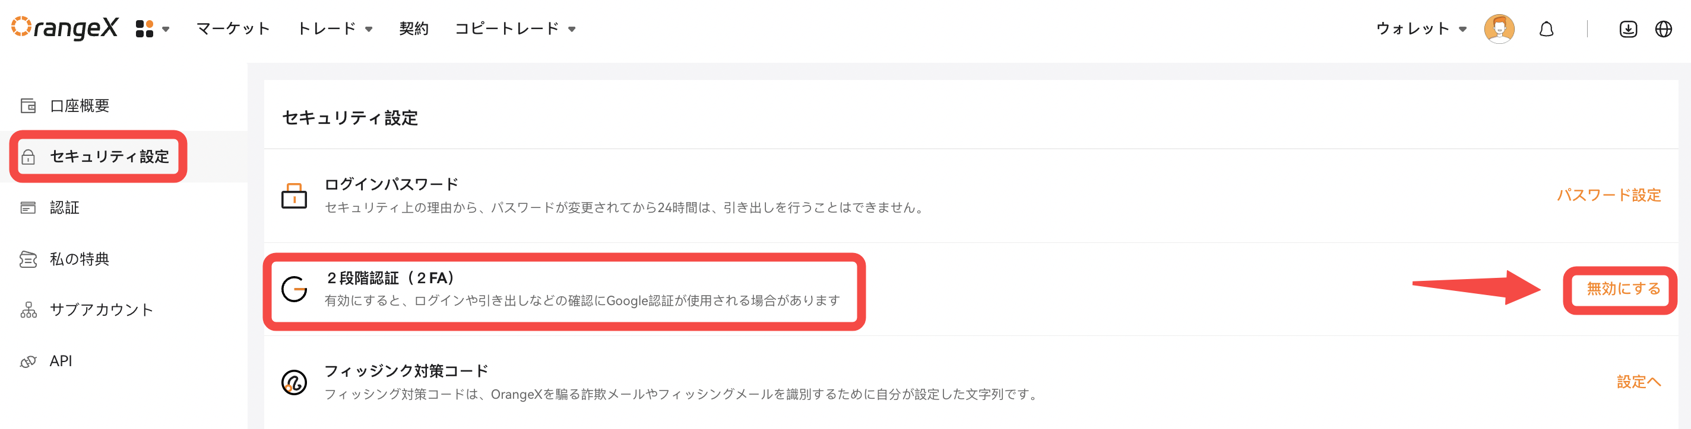Open the 契約 menu item

click(414, 29)
